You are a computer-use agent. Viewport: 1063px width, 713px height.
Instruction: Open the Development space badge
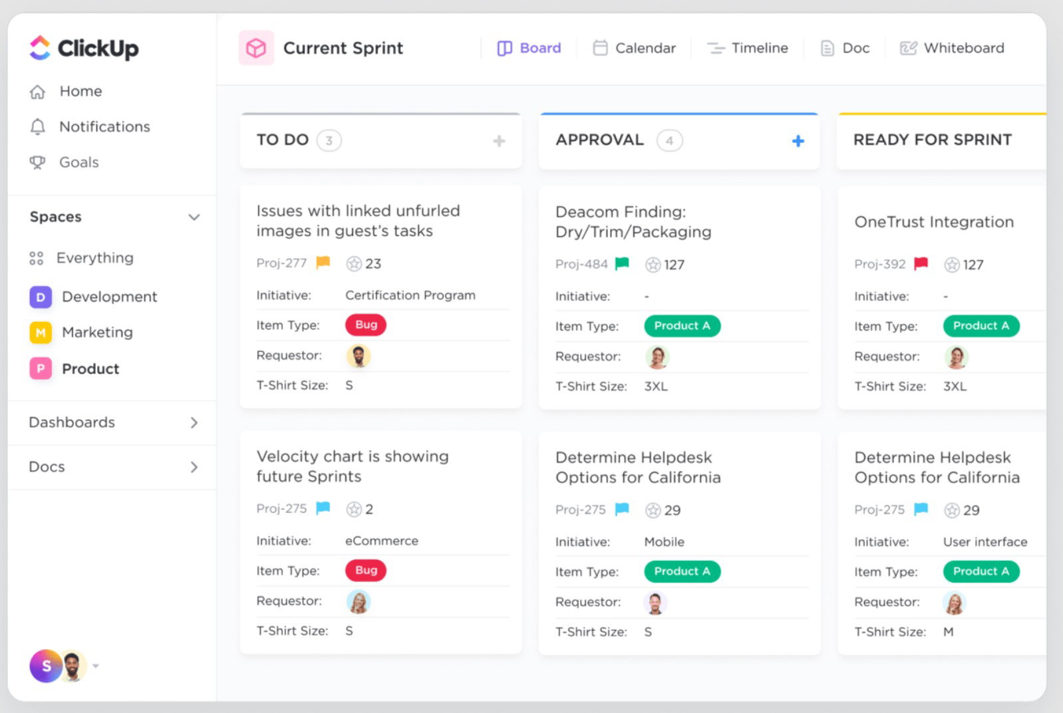pyautogui.click(x=41, y=297)
